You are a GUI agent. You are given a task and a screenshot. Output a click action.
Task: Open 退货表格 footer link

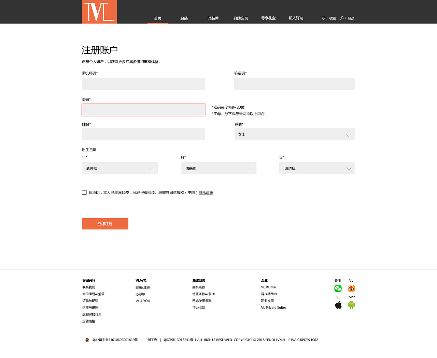click(89, 321)
